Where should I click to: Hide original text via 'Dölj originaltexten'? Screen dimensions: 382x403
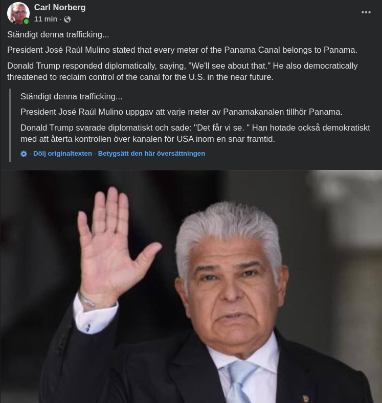click(62, 154)
